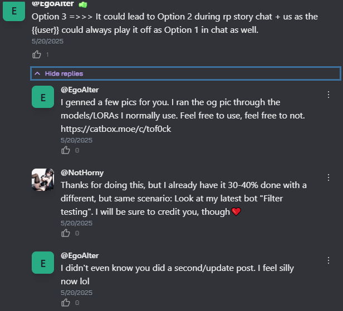Click the 5/20/2025 date under top comment

point(47,41)
